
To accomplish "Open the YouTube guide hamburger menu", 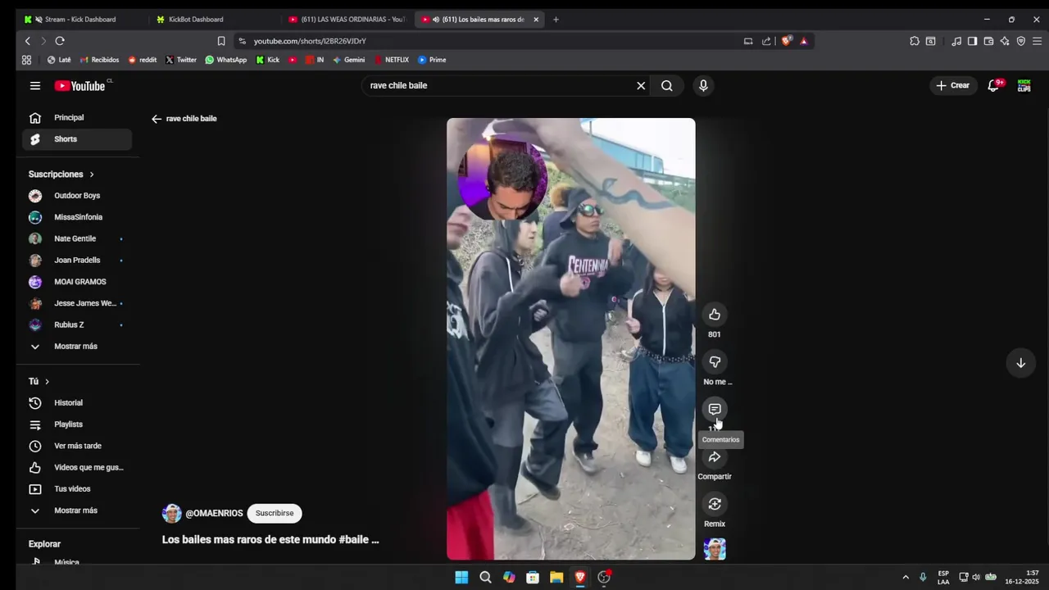I will click(x=35, y=85).
